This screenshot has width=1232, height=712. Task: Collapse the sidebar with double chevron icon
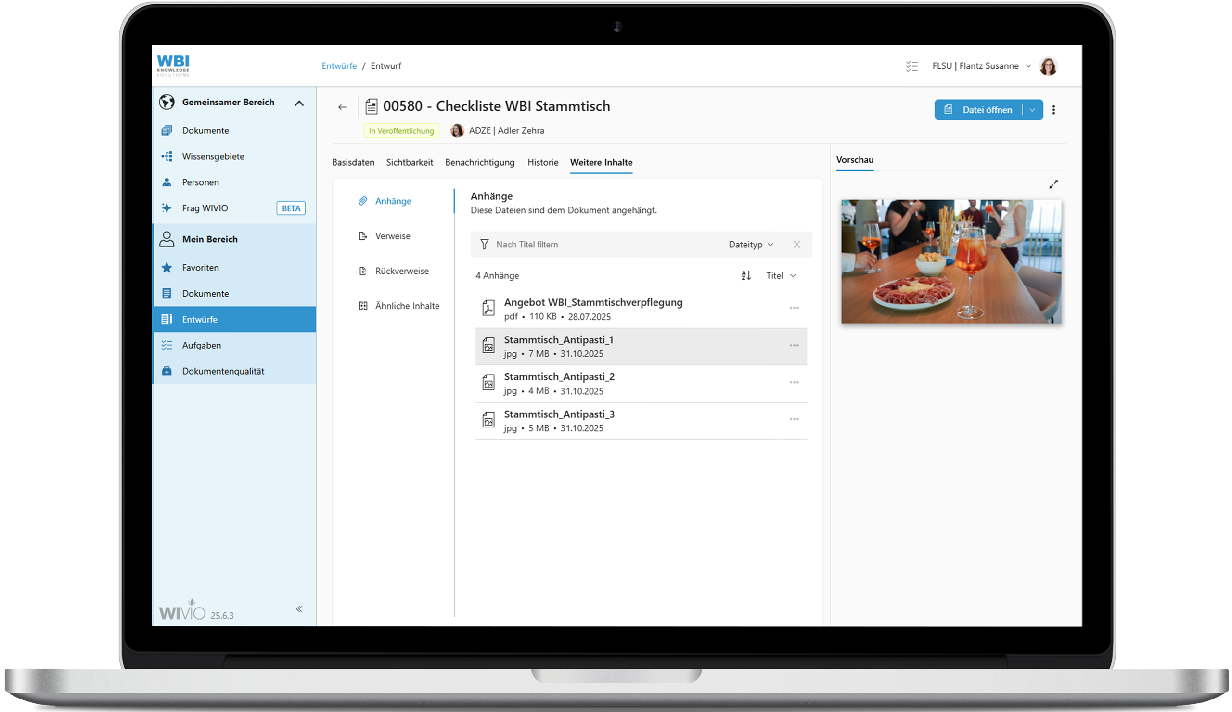pos(299,609)
